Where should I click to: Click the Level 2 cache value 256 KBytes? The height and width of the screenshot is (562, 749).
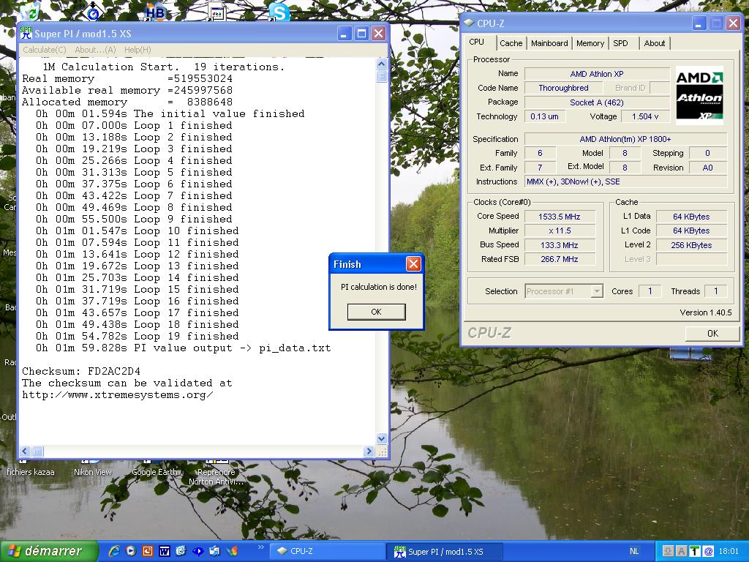[691, 245]
